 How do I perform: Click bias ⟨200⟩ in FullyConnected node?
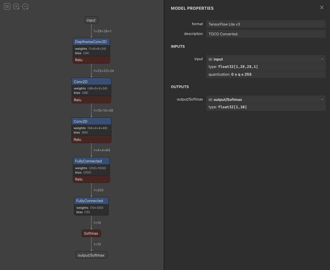(x=83, y=172)
